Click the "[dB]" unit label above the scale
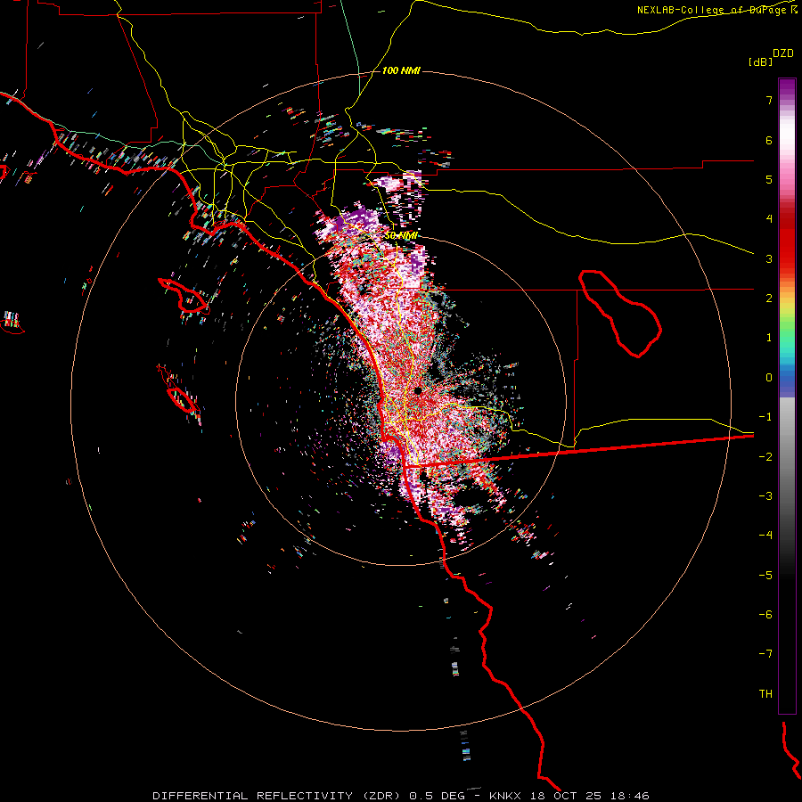The width and height of the screenshot is (802, 802). (x=761, y=61)
